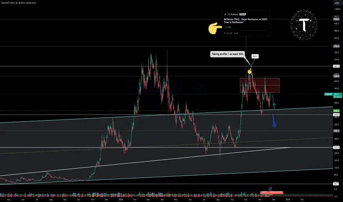Open the BitTensor Major Resistance idea title
The image size is (343, 202).
(x=245, y=21)
